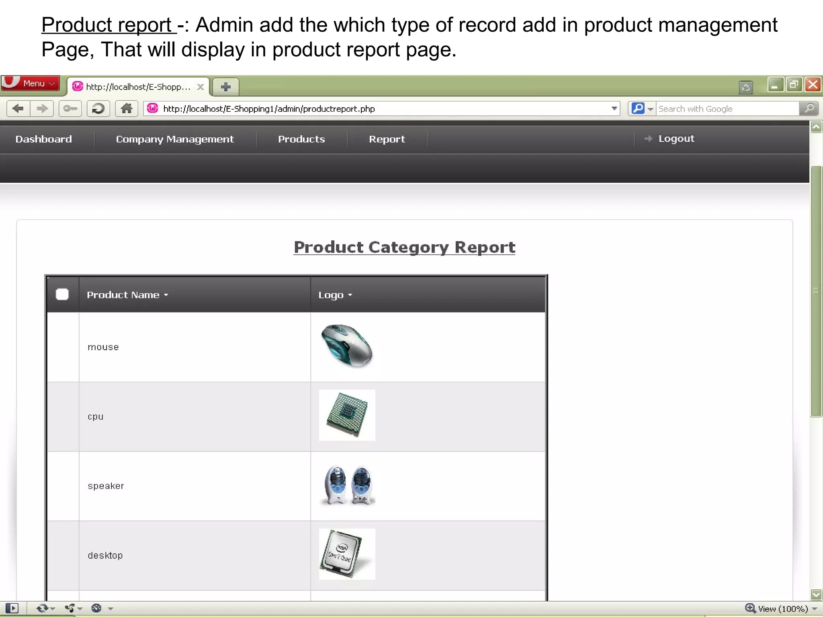This screenshot has height=617, width=823.
Task: Click the search magnifier button
Action: pos(809,108)
